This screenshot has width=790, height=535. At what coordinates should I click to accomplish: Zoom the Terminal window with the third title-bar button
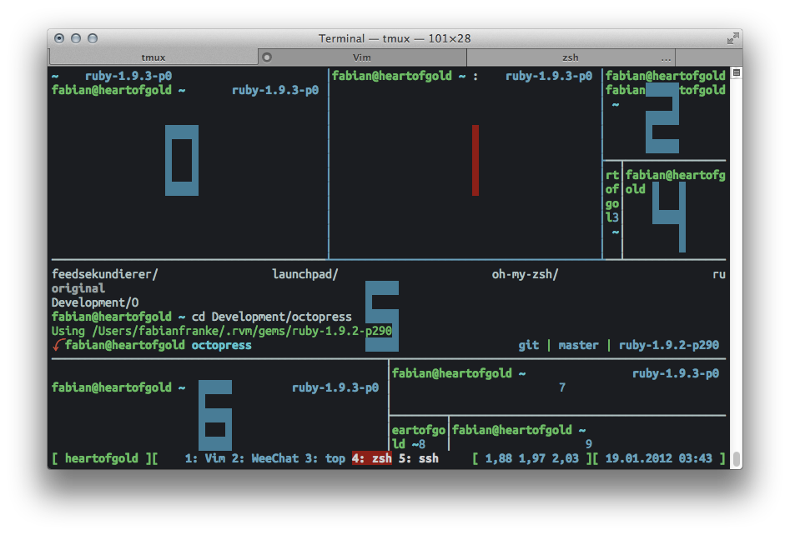pos(93,38)
